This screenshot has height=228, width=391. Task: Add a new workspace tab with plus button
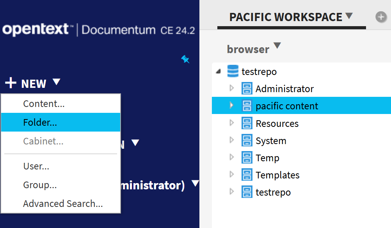(381, 17)
